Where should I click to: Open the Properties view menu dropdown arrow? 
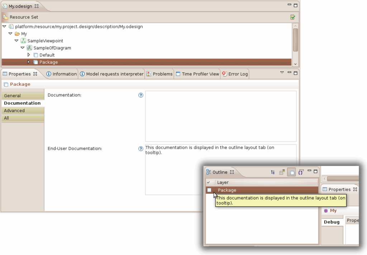pos(282,72)
